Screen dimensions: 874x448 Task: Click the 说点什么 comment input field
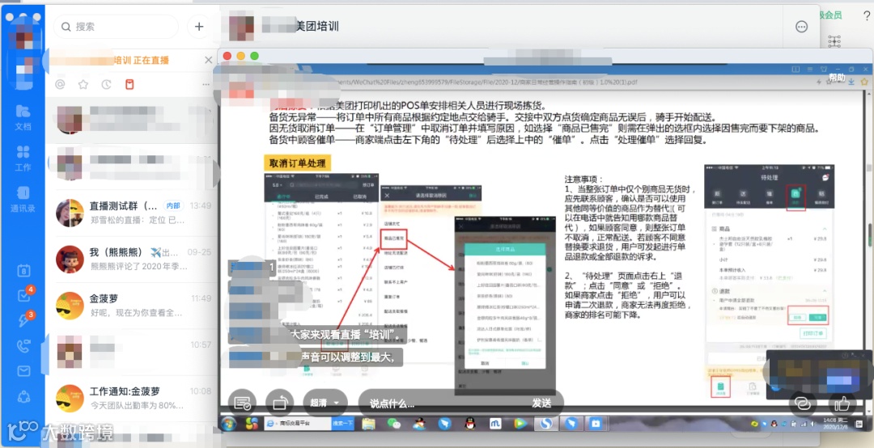(440, 403)
